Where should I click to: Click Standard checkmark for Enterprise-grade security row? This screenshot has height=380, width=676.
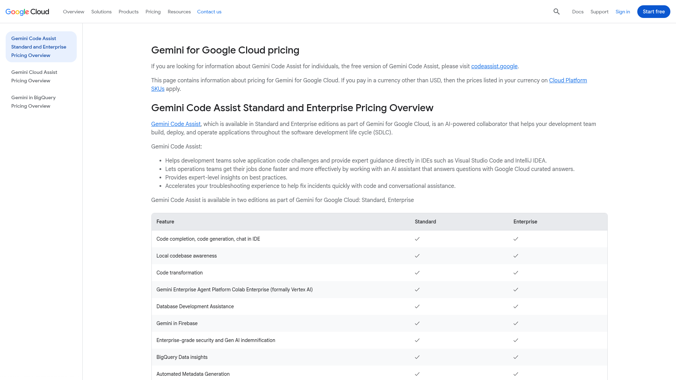tap(417, 340)
